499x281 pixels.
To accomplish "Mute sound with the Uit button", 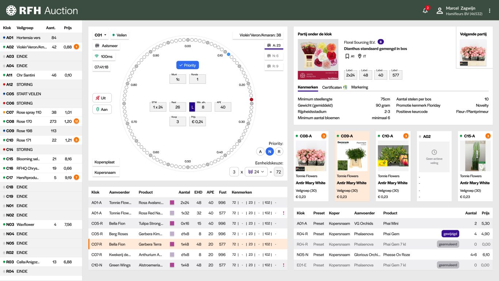I will [102, 98].
